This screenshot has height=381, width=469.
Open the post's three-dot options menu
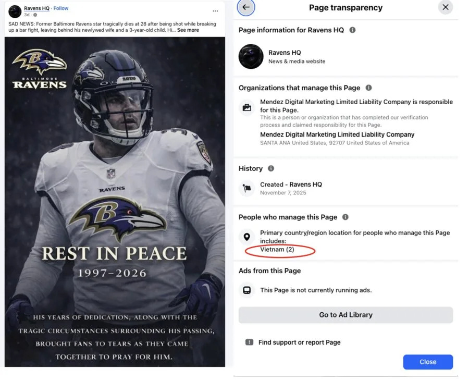215,11
